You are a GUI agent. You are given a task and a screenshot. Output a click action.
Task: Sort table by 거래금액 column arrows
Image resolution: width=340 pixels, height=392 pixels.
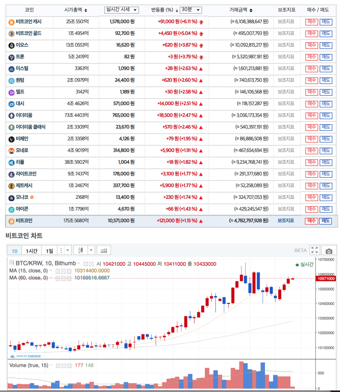tap(251, 10)
